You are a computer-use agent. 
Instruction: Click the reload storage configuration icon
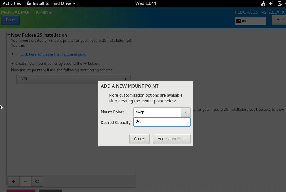click(x=37, y=181)
